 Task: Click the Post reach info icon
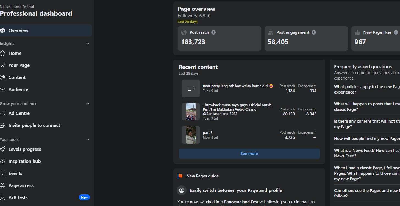click(x=213, y=32)
